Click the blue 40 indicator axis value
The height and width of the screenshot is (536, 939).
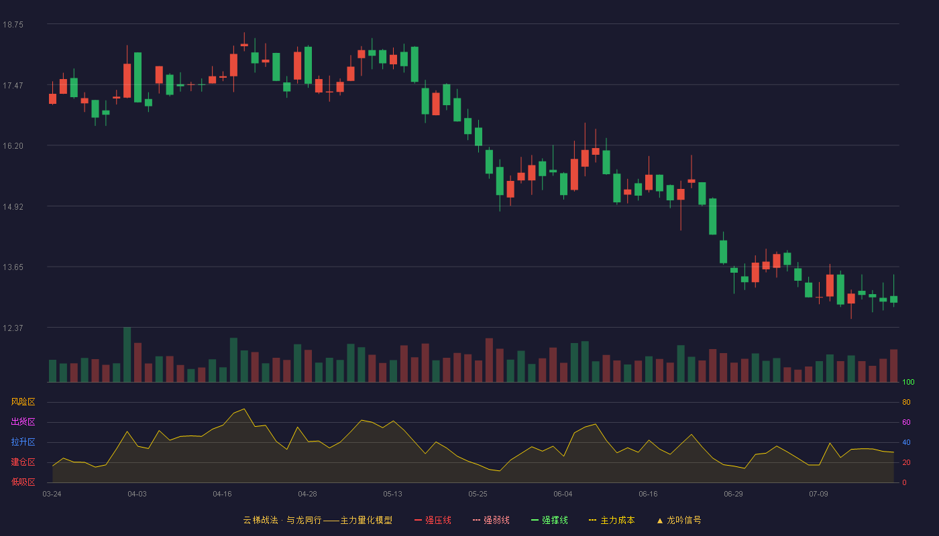906,443
